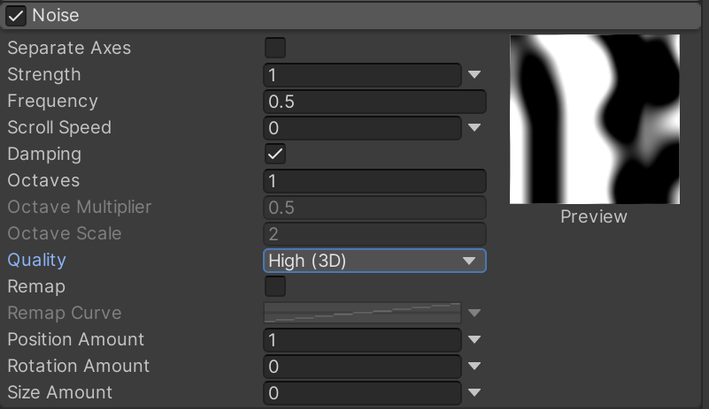Open the Quality dropdown
Screen dimensions: 709x409
[x=374, y=261]
